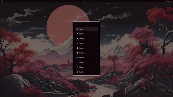
Task: Click the Update refresh arrows icon
Action: 77,62
